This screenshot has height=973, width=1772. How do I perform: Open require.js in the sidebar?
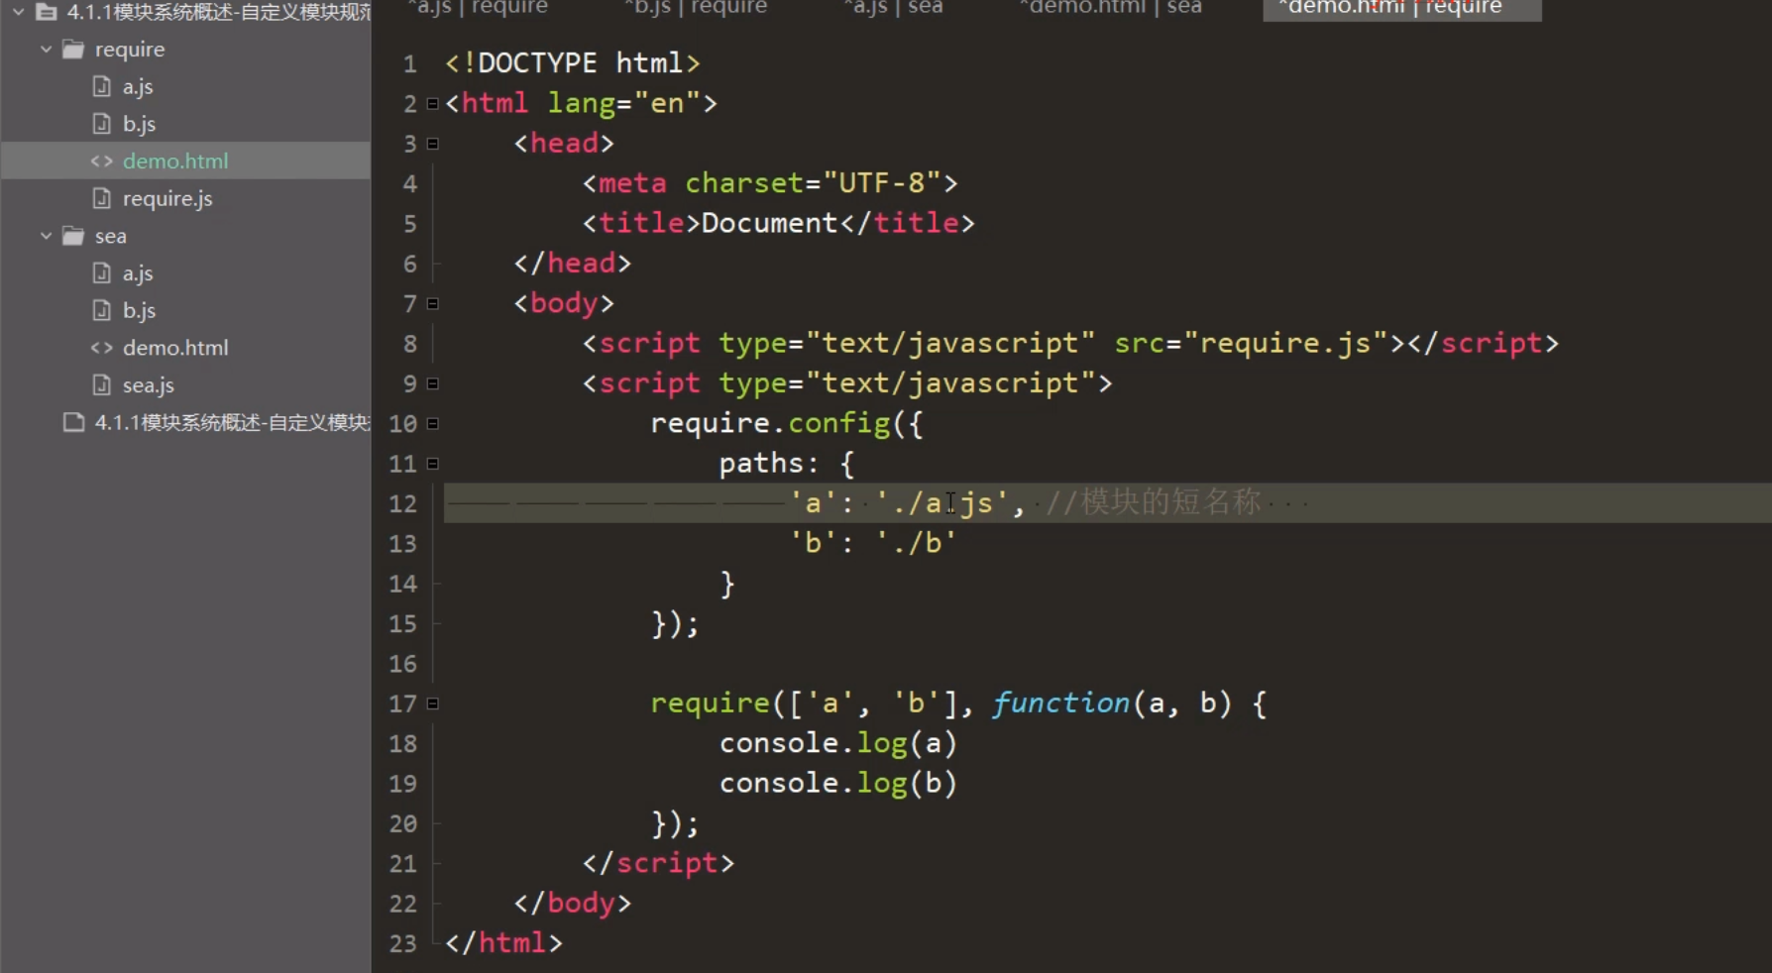click(x=167, y=198)
